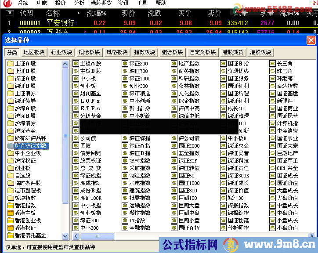Click the dollar icon next to 中小300
Screen dimensions: 318x253
pyautogui.click(x=76, y=228)
